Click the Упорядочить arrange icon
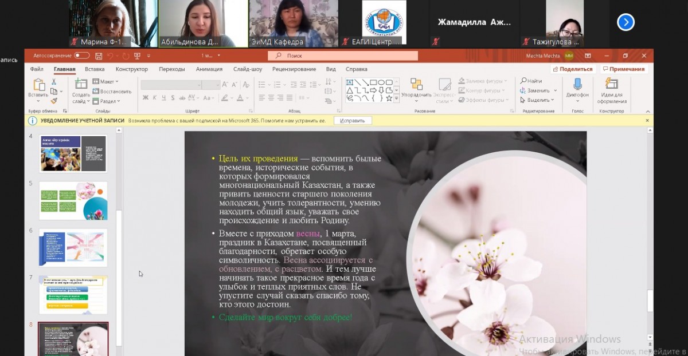The width and height of the screenshot is (688, 356). pos(416,85)
